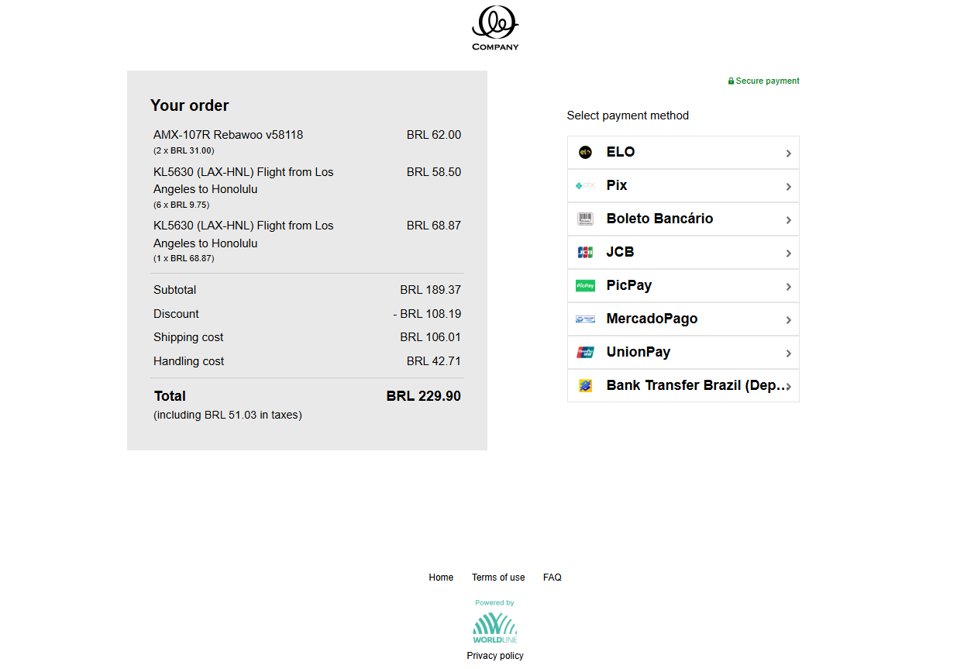Select the ELO payment icon
Screen dimensions: 957x669
pos(585,152)
